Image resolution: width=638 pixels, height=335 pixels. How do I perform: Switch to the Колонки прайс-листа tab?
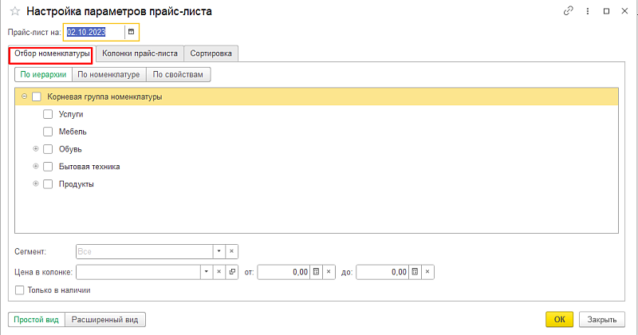pos(139,53)
